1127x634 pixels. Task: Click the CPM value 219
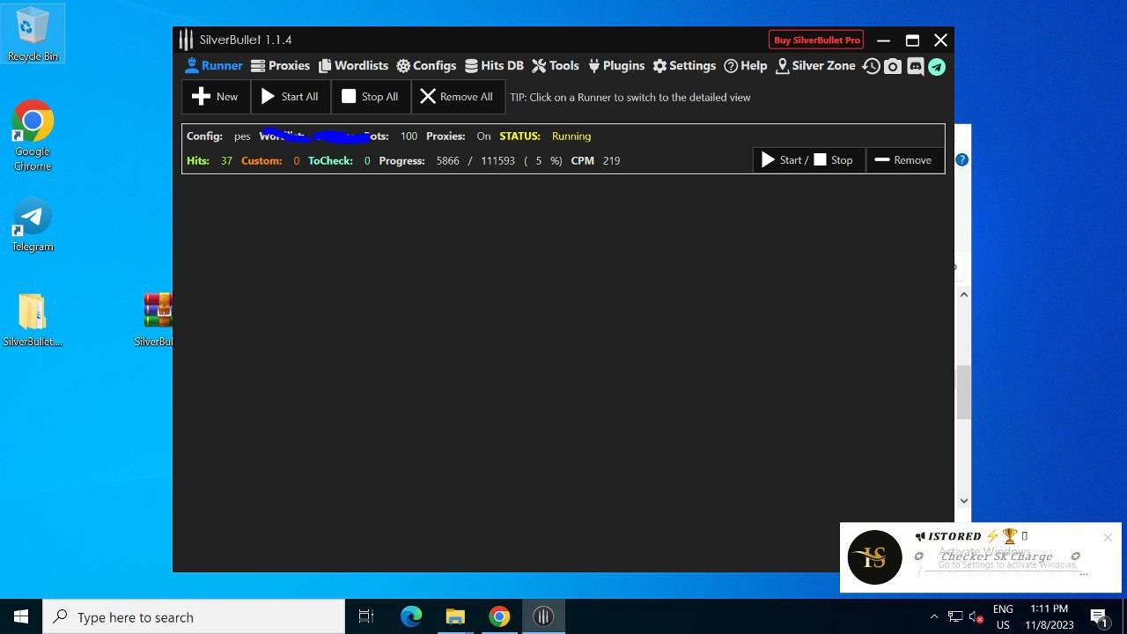tap(611, 161)
